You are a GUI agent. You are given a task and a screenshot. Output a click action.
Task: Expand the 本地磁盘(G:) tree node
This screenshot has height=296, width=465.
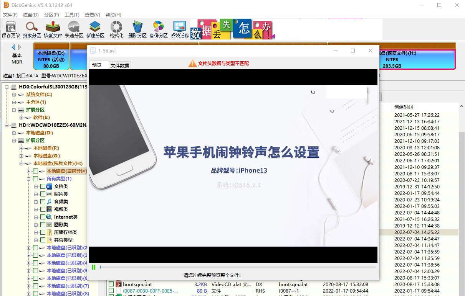pyautogui.click(x=22, y=156)
